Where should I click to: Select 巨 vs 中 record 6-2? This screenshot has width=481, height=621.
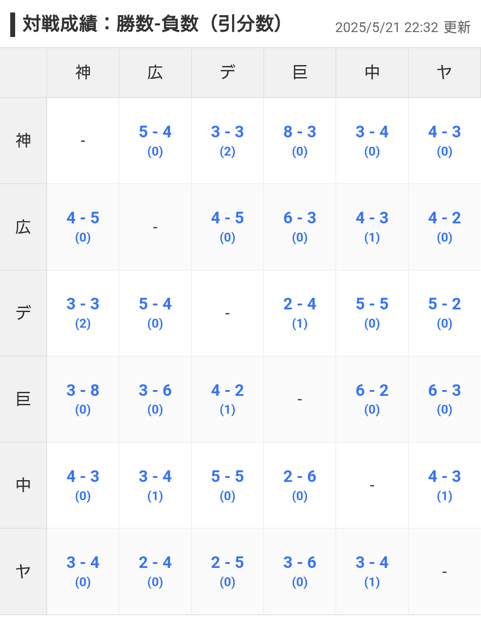(372, 399)
